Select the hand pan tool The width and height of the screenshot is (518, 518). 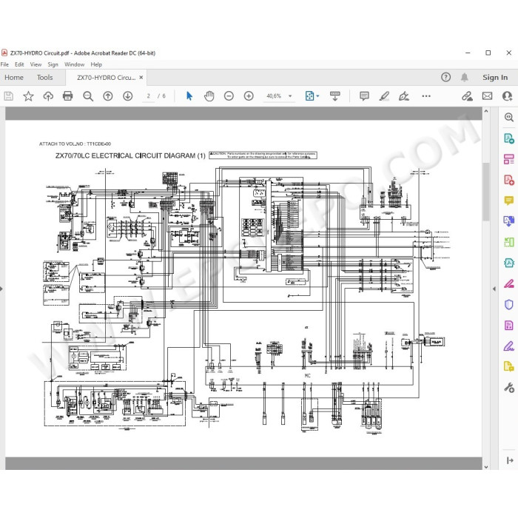[x=209, y=96]
